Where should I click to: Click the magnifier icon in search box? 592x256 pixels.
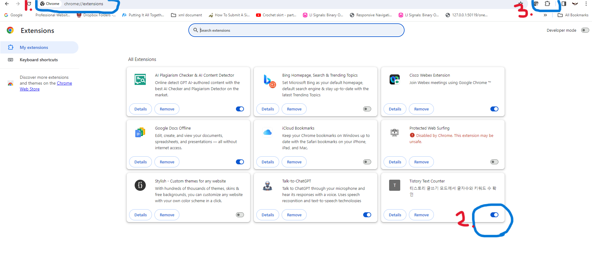coord(195,30)
